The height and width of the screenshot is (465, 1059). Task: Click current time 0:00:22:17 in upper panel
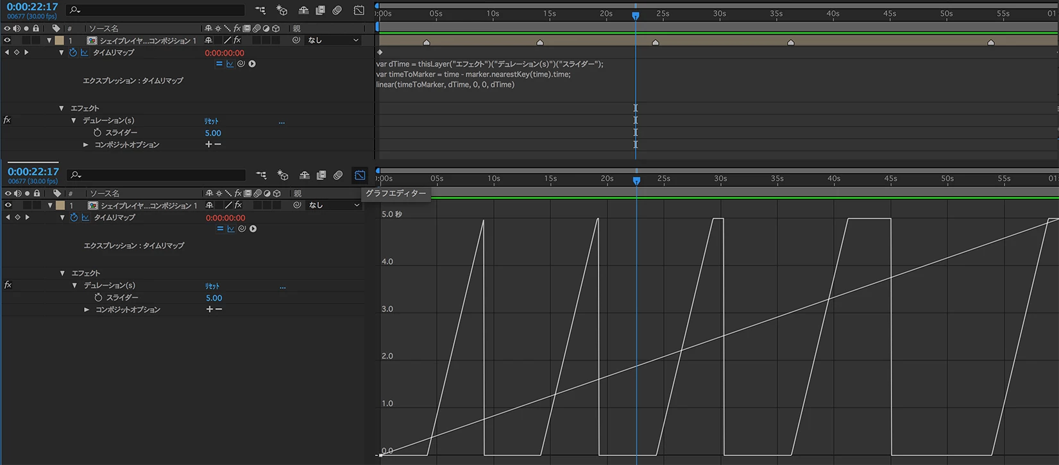pyautogui.click(x=32, y=6)
